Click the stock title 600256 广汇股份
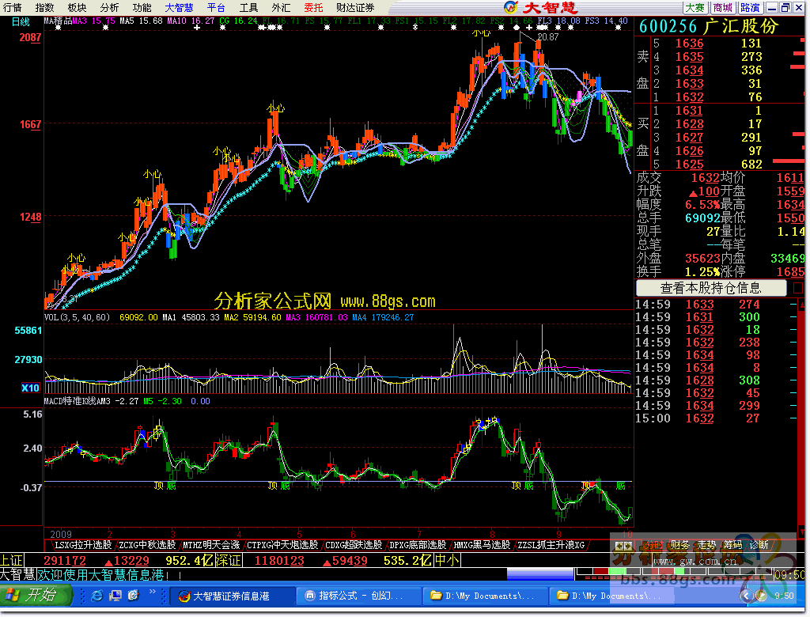Screen dimensions: 810x617 pyautogui.click(x=709, y=26)
